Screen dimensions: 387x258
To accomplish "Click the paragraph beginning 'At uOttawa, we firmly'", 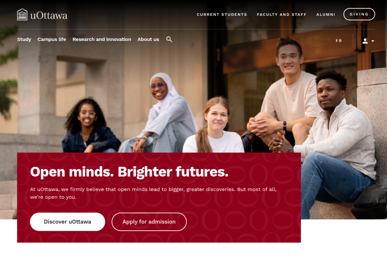I will pos(153,193).
